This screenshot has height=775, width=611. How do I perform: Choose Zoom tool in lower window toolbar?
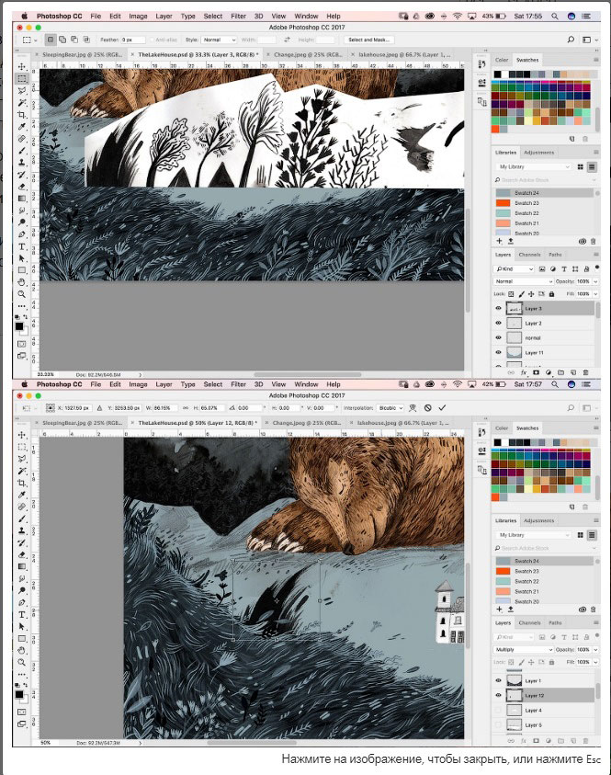click(x=22, y=662)
